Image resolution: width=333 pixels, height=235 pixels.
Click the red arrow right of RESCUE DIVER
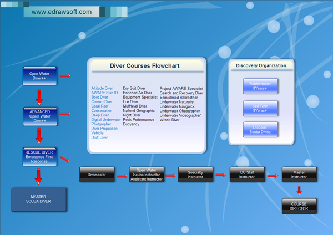tap(65, 160)
